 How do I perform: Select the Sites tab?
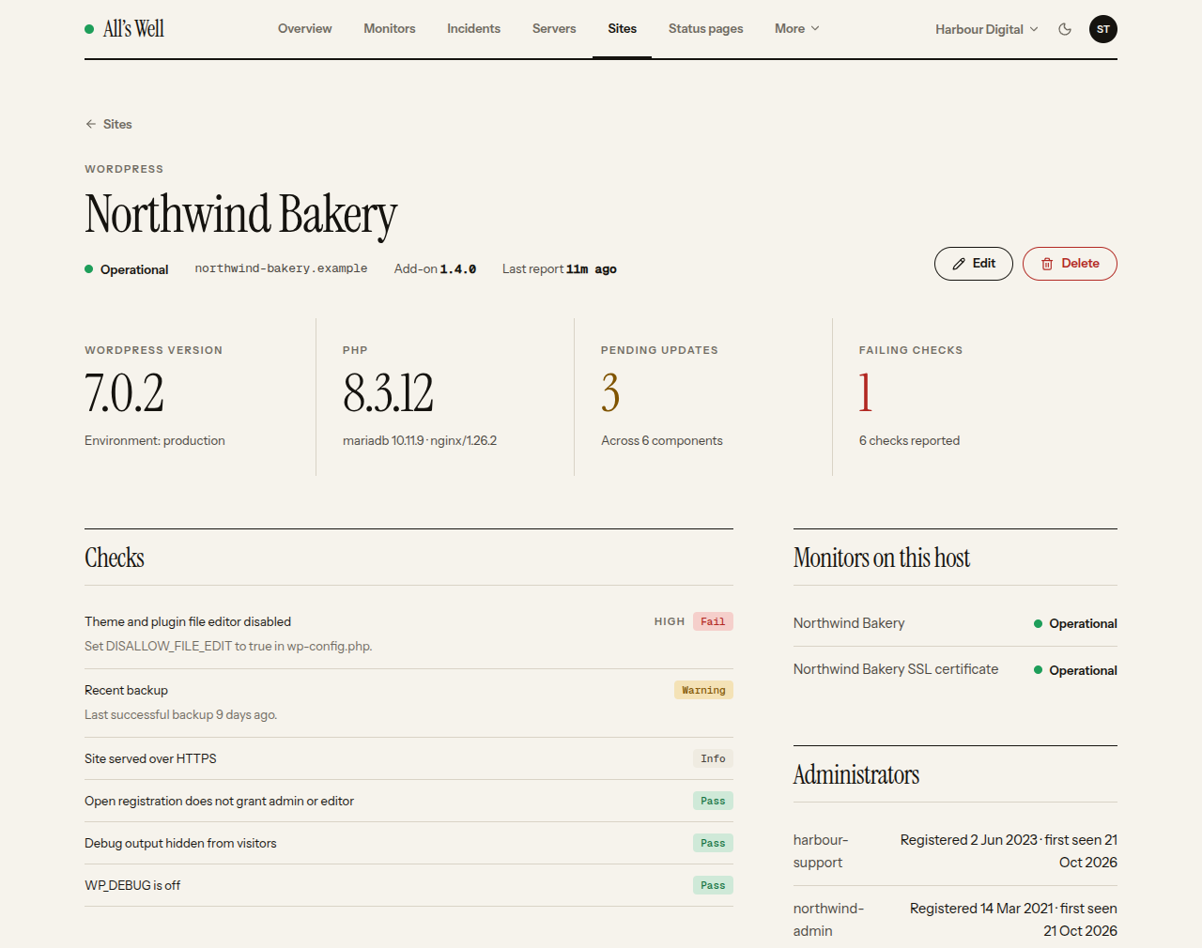(x=622, y=29)
